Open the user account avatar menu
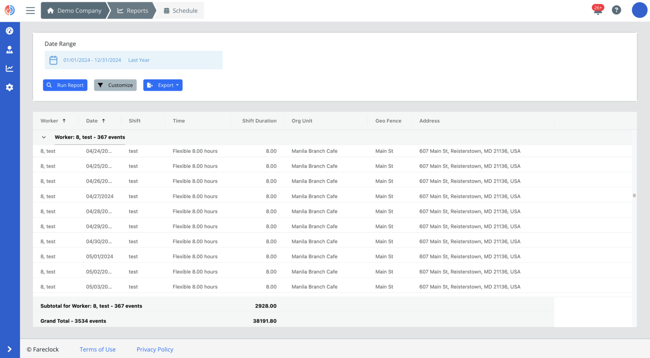Image resolution: width=650 pixels, height=358 pixels. [x=639, y=10]
